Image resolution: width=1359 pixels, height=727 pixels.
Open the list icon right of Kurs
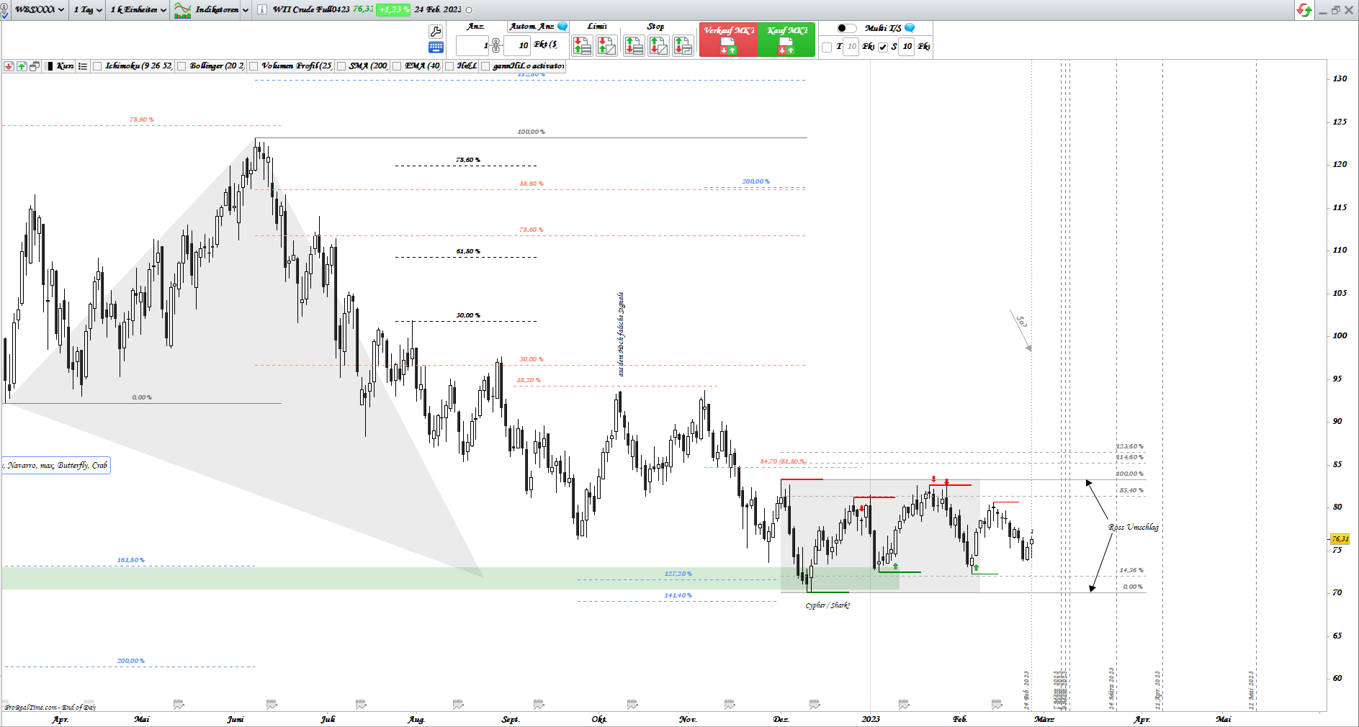[83, 66]
